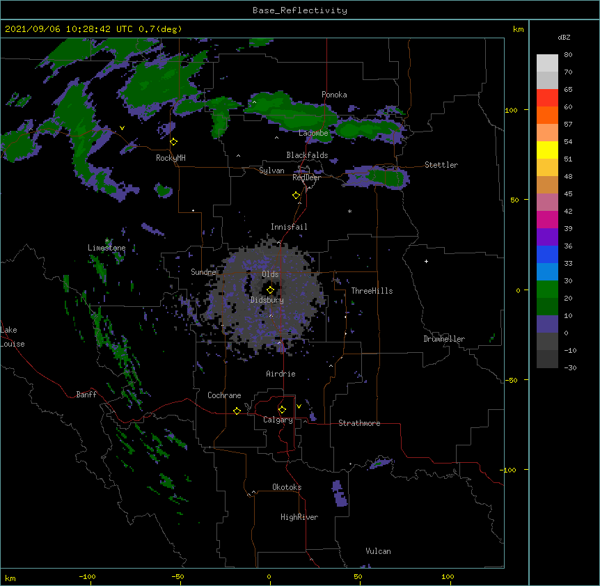Click the -50 tick on the right axis
This screenshot has width=600, height=586.
(511, 380)
